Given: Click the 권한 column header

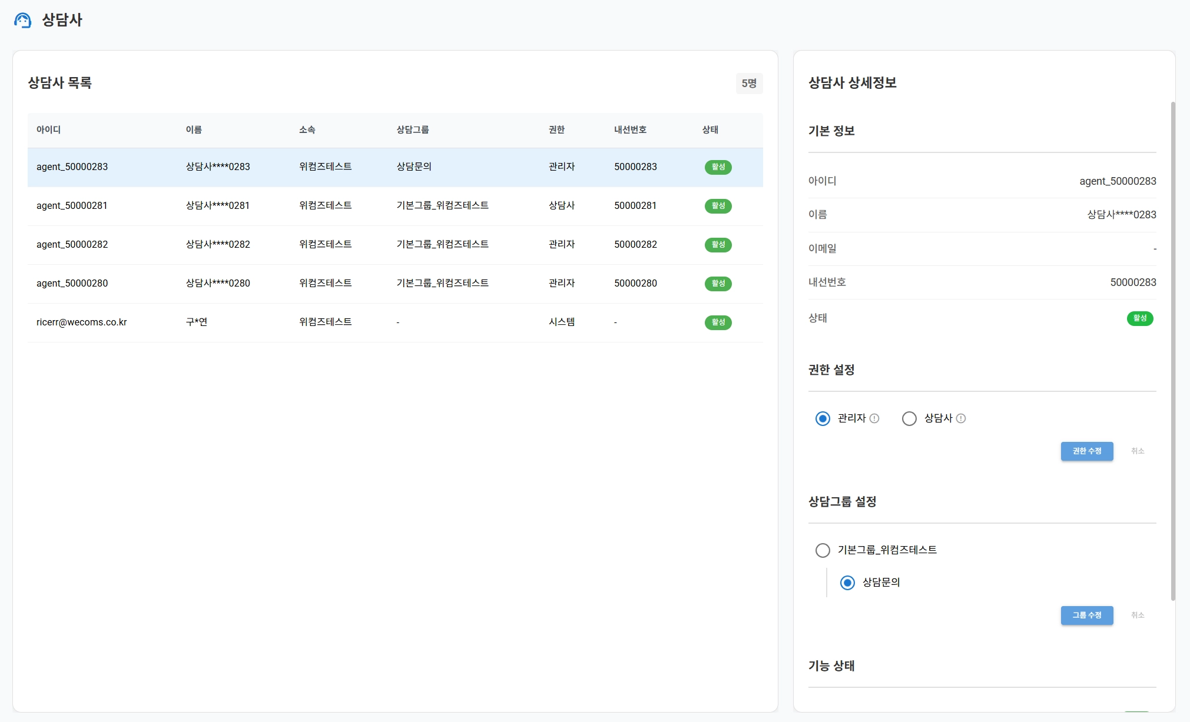Looking at the screenshot, I should click(x=556, y=130).
